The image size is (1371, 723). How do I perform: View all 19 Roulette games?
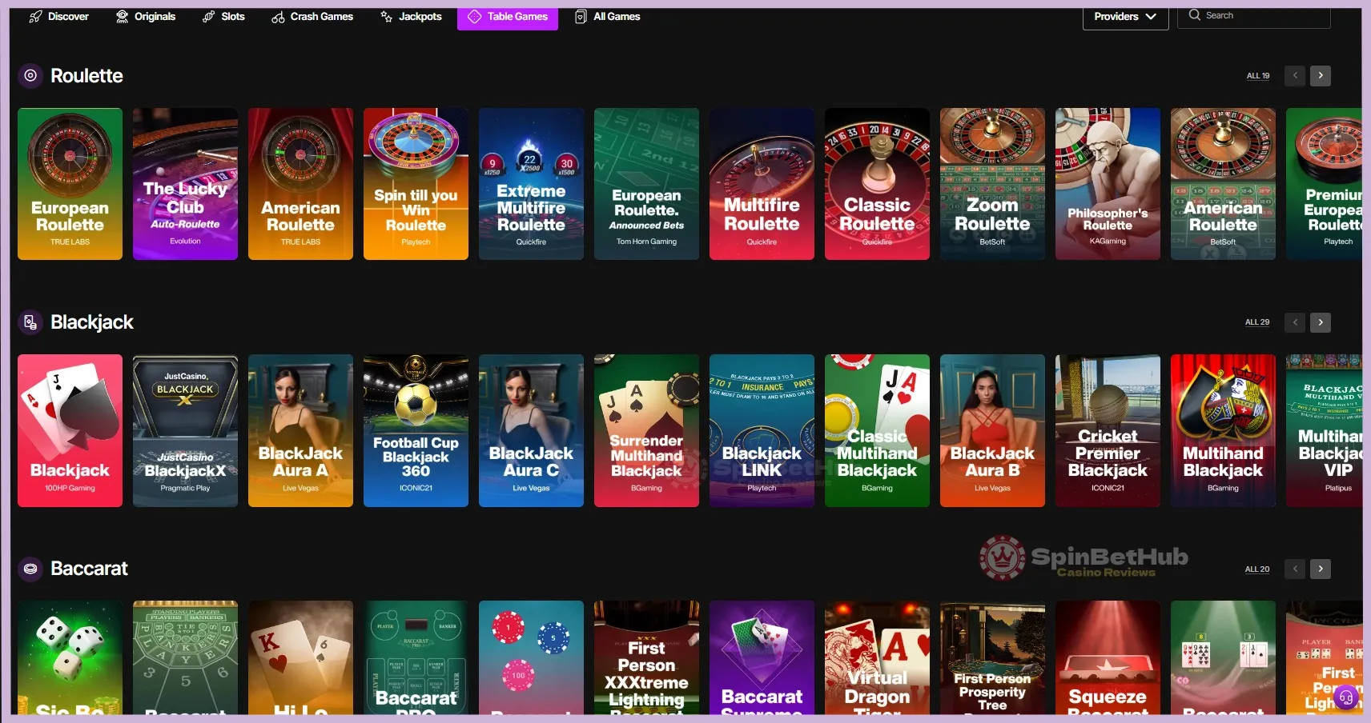[x=1258, y=76]
